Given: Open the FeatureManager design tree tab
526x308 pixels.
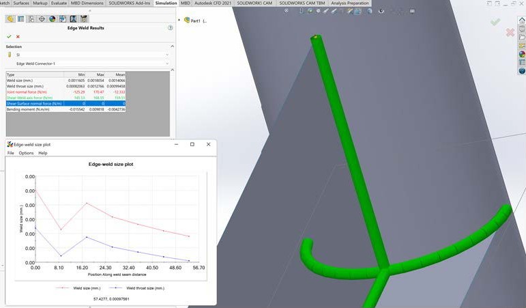Looking at the screenshot, I should click(x=10, y=19).
